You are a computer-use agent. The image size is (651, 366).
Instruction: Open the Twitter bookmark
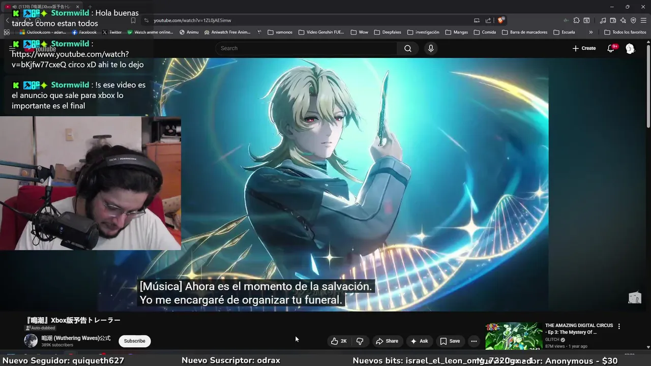pos(112,32)
